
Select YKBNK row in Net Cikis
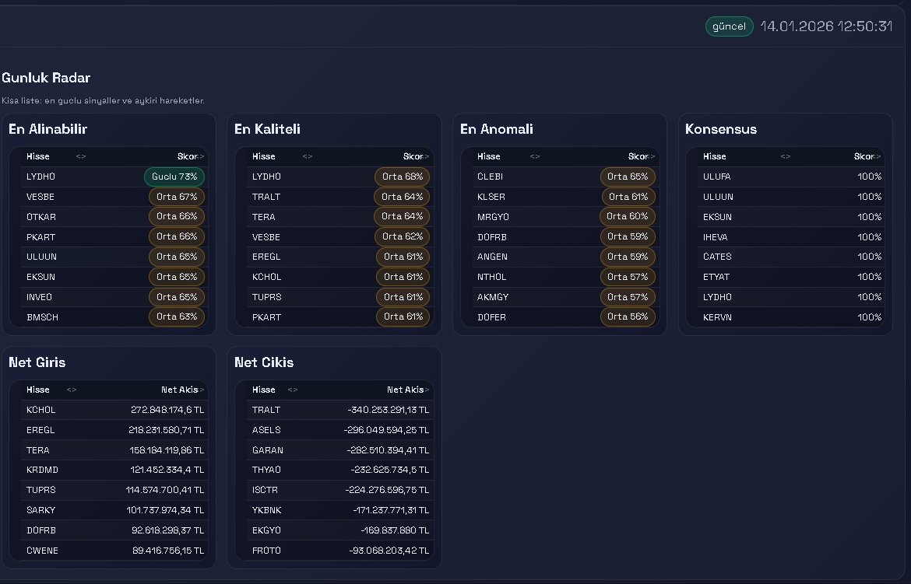point(340,510)
